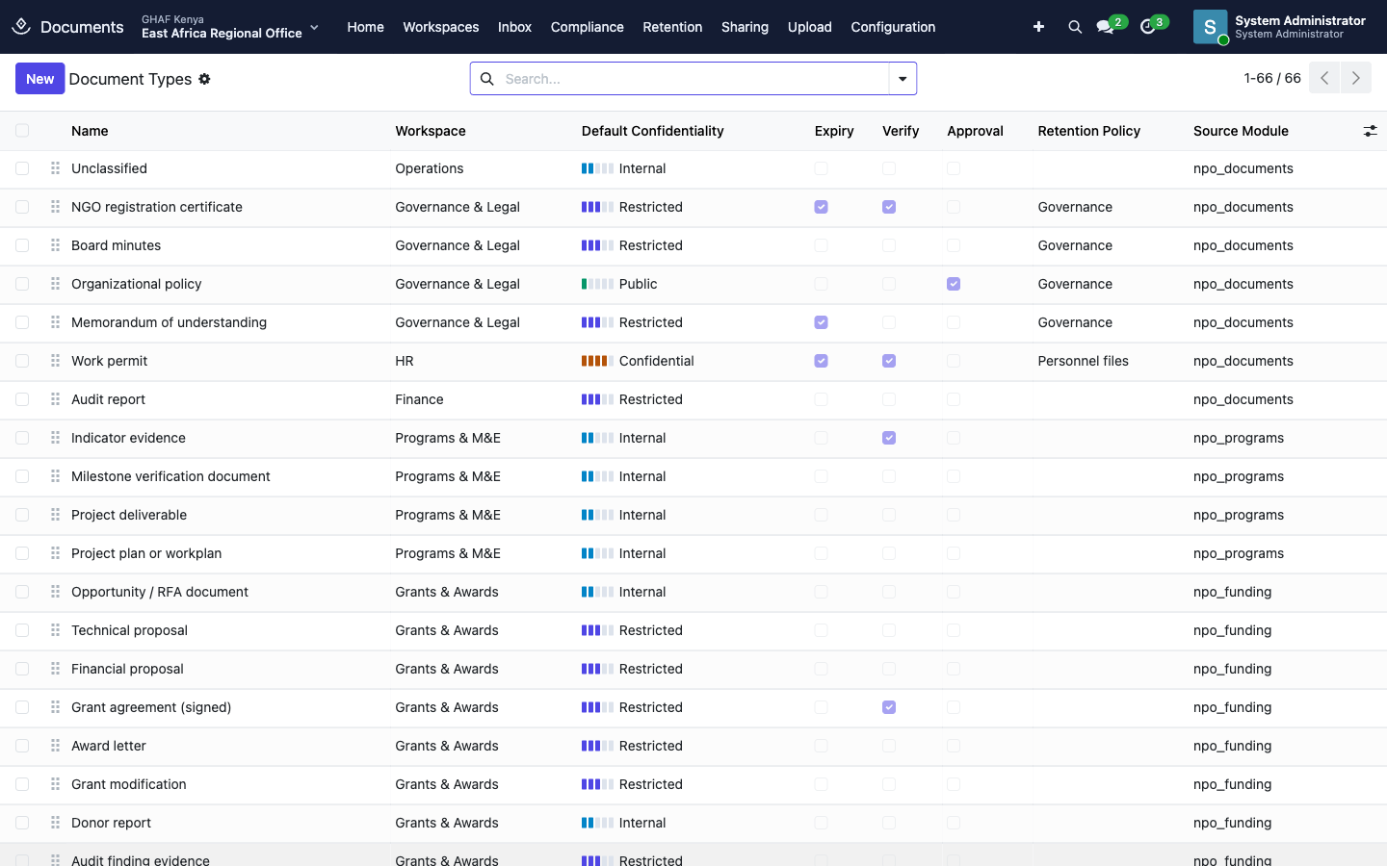Focus the Search input field
This screenshot has height=866, width=1387.
pyautogui.click(x=693, y=79)
